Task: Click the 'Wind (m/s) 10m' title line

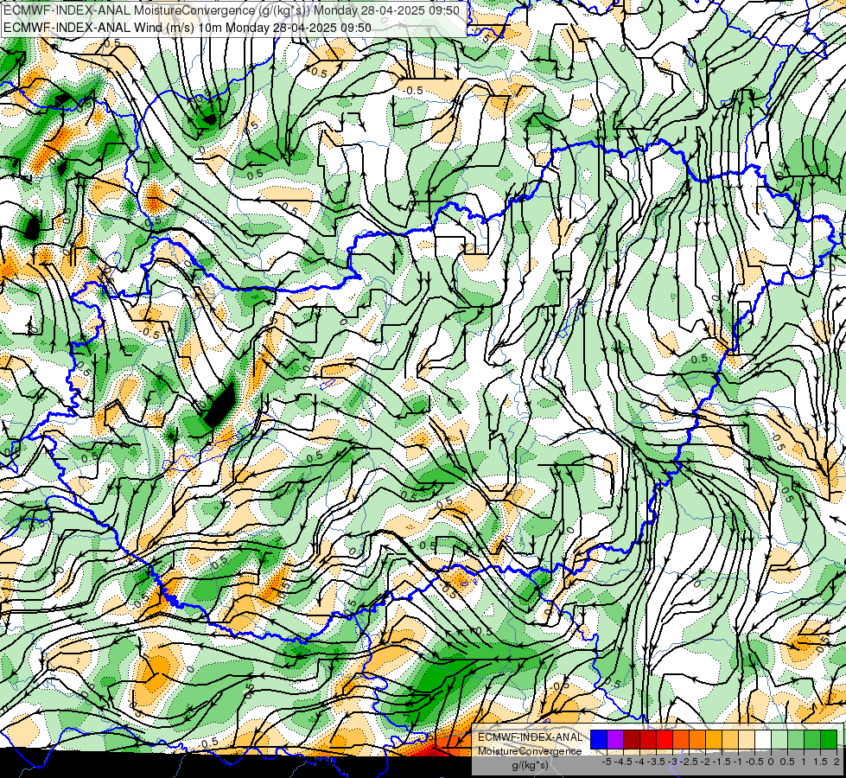Action: tap(188, 27)
